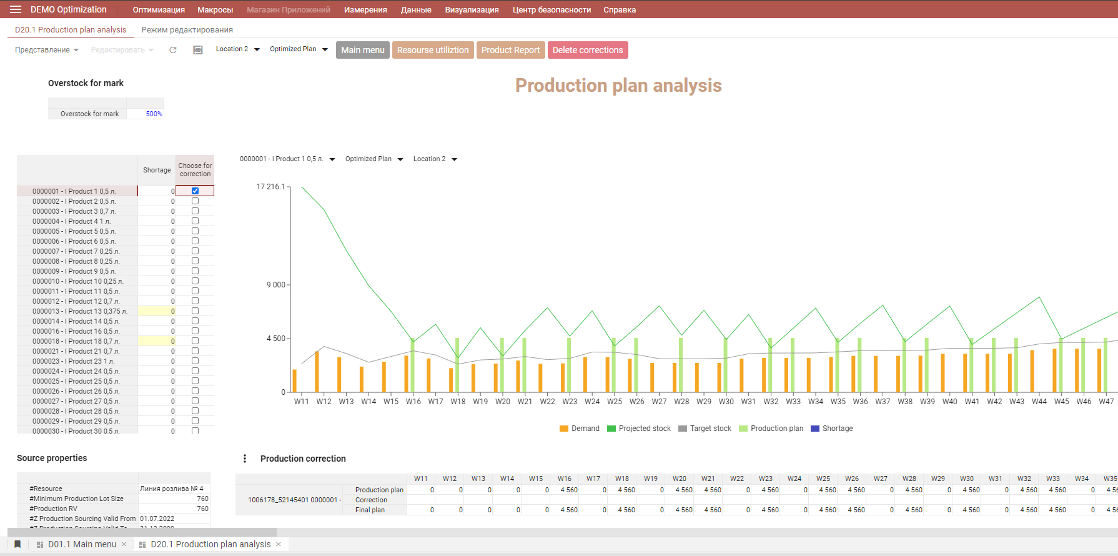Click the grid icon on D01.1 tab
The height and width of the screenshot is (556, 1118).
(x=41, y=545)
